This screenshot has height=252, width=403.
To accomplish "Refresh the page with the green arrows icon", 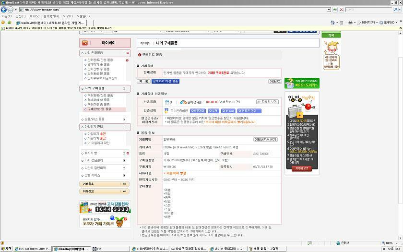I will [x=335, y=10].
